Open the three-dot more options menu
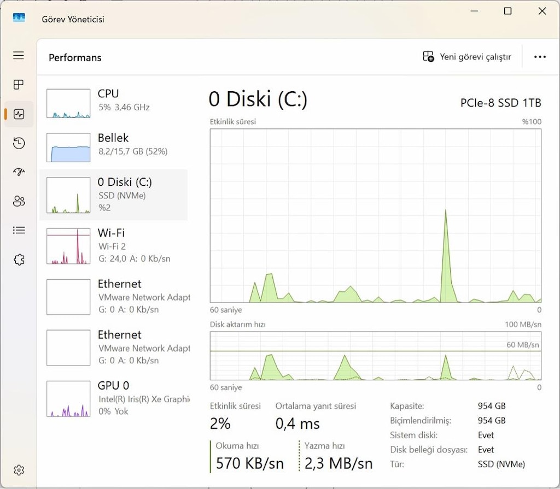This screenshot has width=560, height=489. 540,57
